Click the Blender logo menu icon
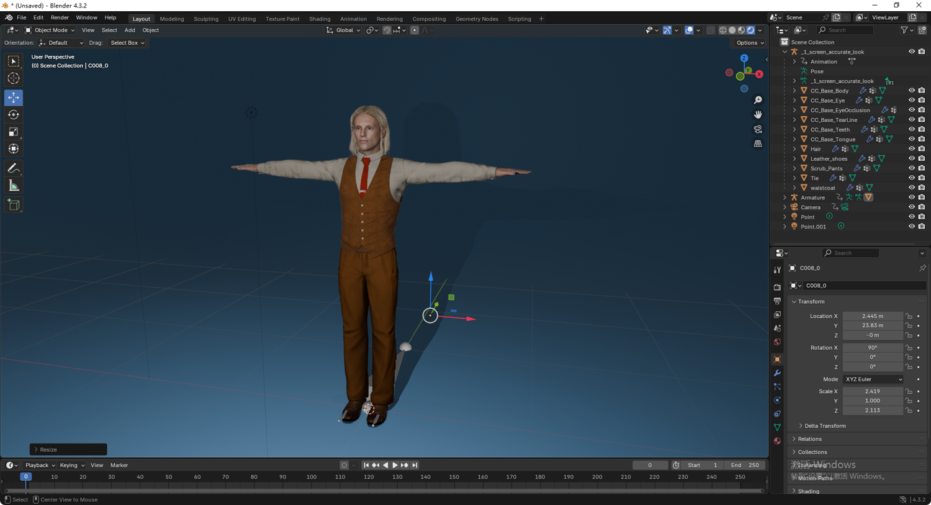 pyautogui.click(x=9, y=17)
